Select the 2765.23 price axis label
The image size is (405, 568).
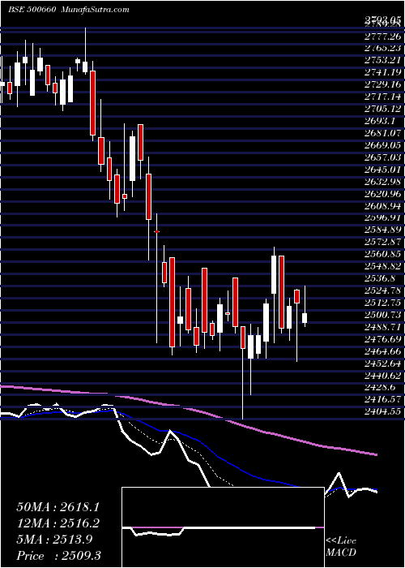pyautogui.click(x=383, y=48)
